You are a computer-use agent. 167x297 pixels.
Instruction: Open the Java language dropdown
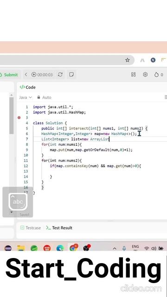coord(26,97)
